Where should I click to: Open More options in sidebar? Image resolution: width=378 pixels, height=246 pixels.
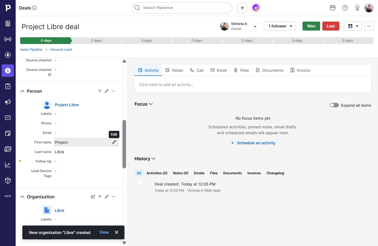pyautogui.click(x=8, y=196)
